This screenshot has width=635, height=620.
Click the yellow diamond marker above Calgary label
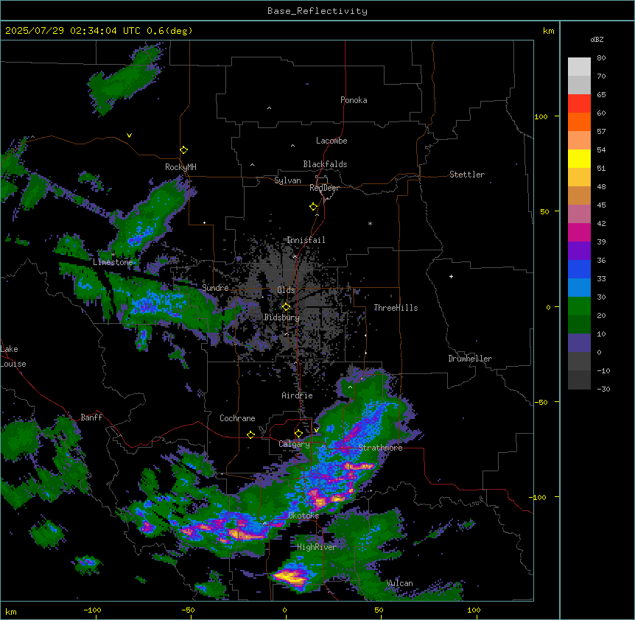click(x=298, y=434)
